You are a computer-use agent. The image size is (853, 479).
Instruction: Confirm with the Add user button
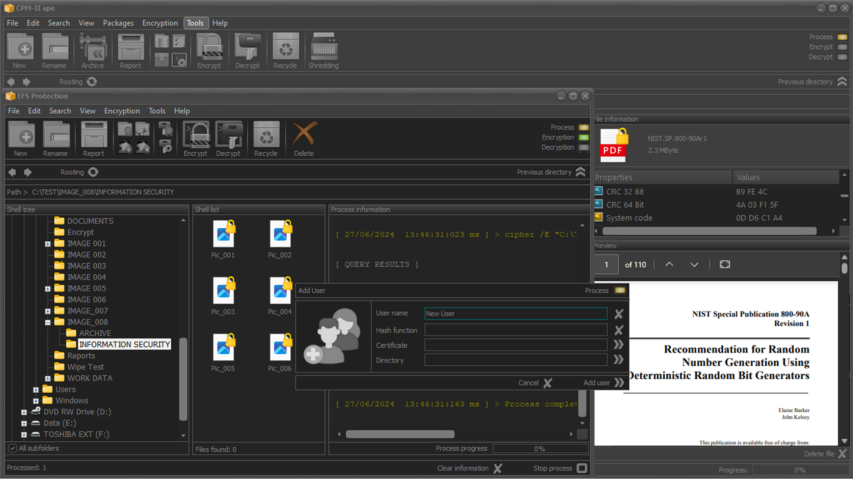pyautogui.click(x=604, y=383)
